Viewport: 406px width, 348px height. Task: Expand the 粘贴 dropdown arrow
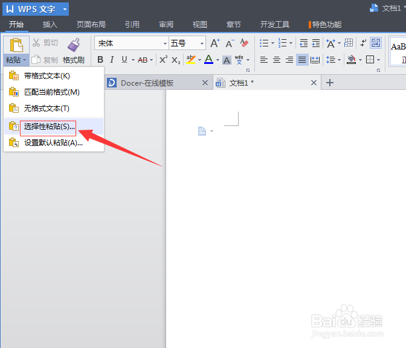(25, 60)
